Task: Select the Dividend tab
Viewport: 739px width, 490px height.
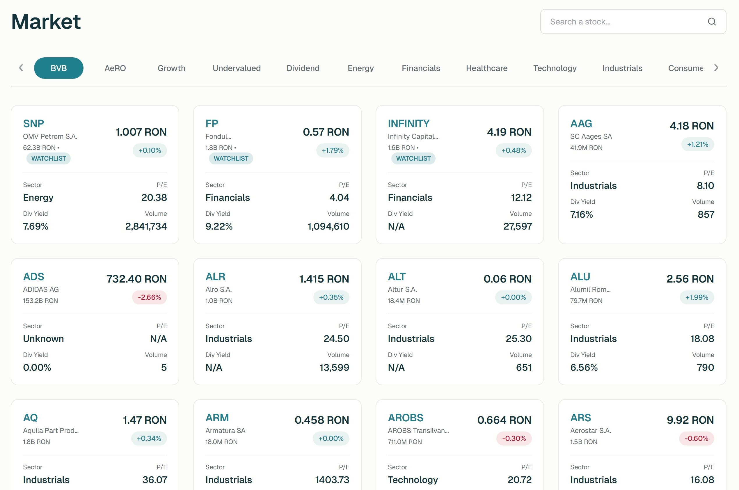Action: click(x=303, y=68)
